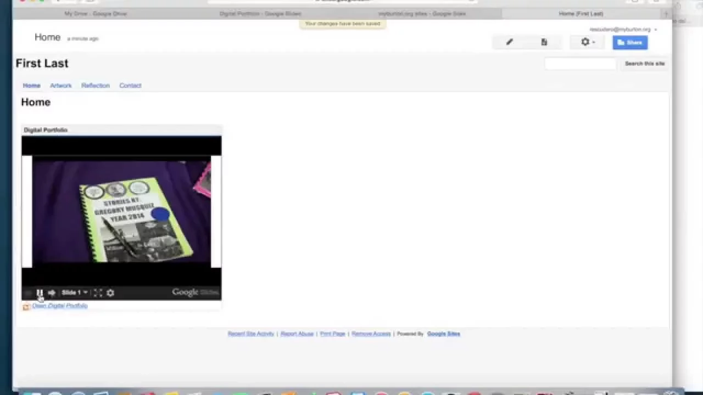The width and height of the screenshot is (703, 395).
Task: Click the slideshow fullscreen icon
Action: point(98,293)
